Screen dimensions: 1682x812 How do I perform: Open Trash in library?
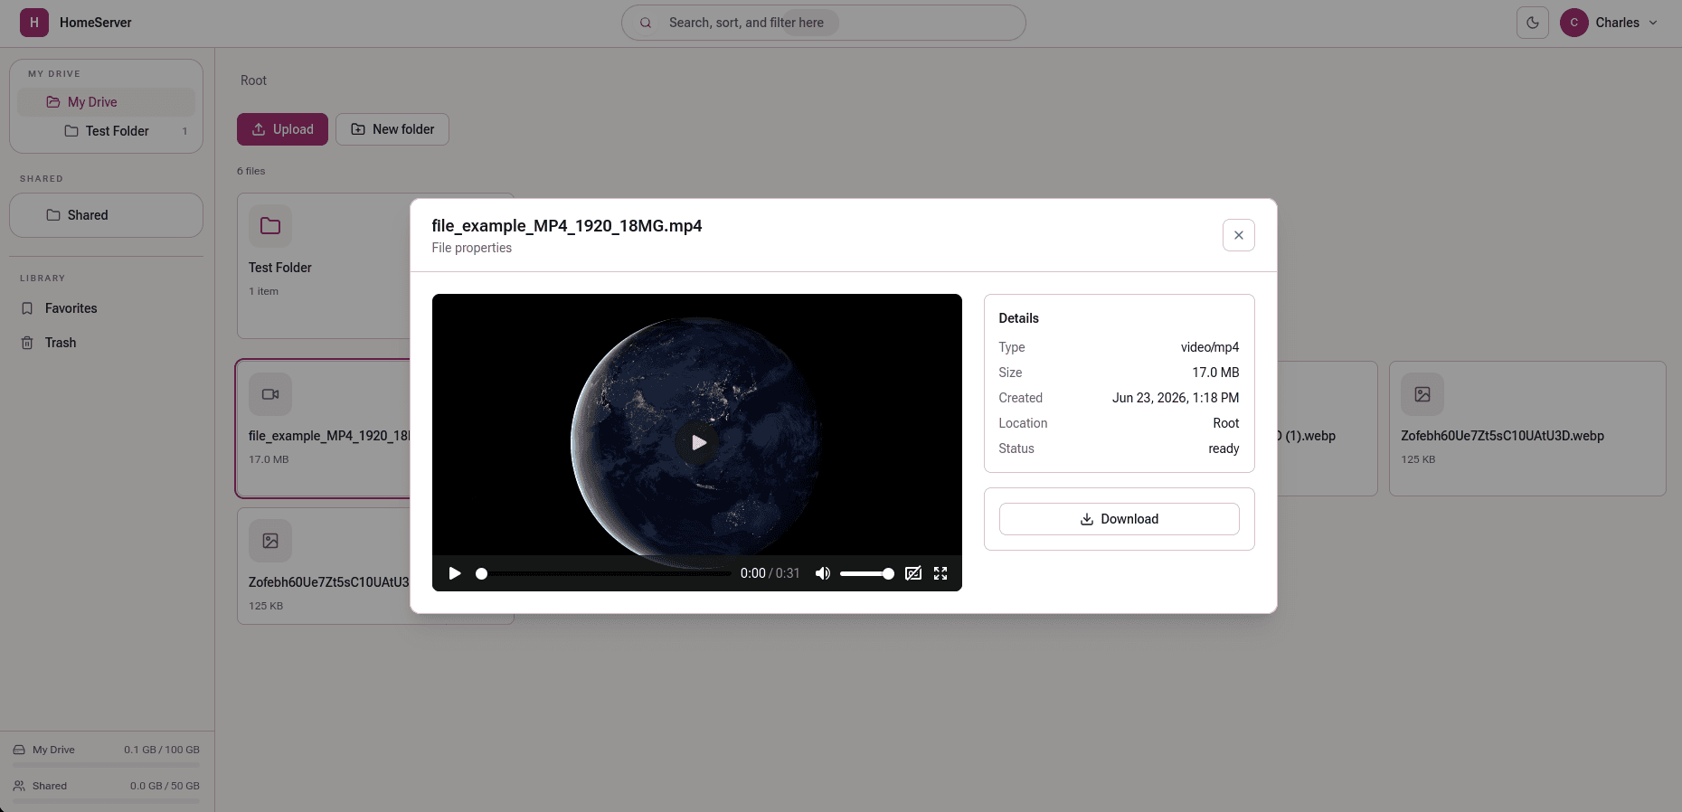(x=107, y=343)
